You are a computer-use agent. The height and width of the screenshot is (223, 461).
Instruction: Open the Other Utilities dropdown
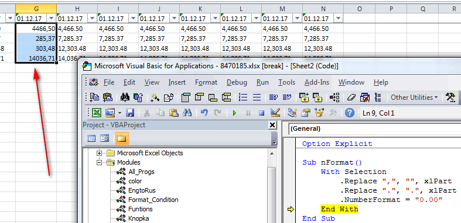[x=414, y=97]
